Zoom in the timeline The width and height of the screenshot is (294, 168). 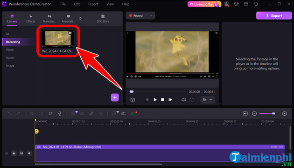pos(285,113)
